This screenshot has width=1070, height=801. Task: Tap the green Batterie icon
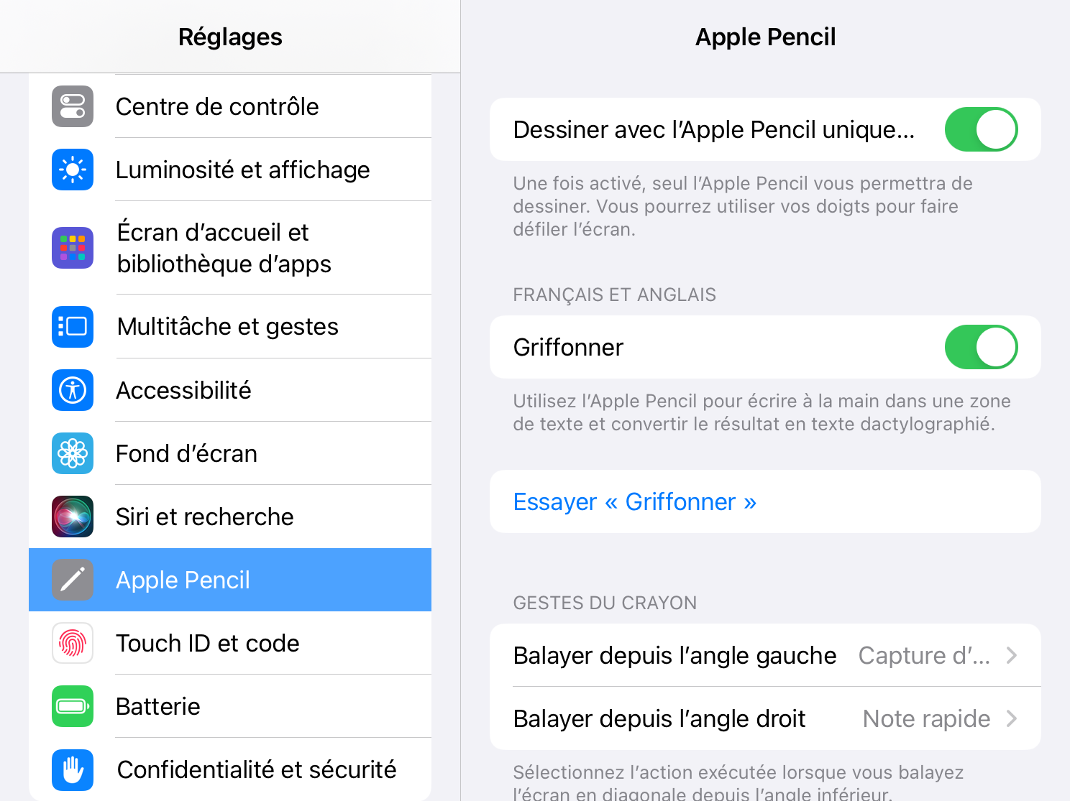[x=73, y=706]
